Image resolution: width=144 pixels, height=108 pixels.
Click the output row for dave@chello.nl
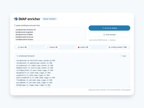click(x=33, y=73)
